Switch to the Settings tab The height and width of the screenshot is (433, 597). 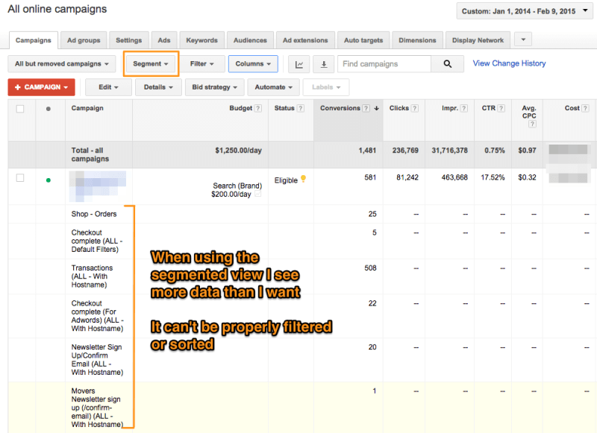coord(128,40)
